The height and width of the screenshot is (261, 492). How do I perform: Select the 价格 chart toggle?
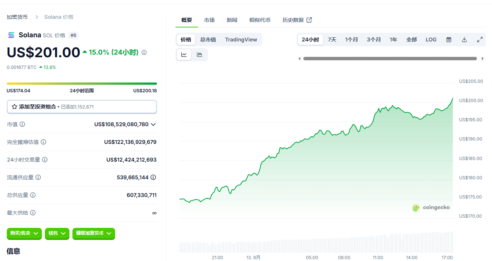(186, 40)
